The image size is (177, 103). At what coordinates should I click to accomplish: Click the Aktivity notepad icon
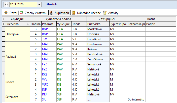105,13
